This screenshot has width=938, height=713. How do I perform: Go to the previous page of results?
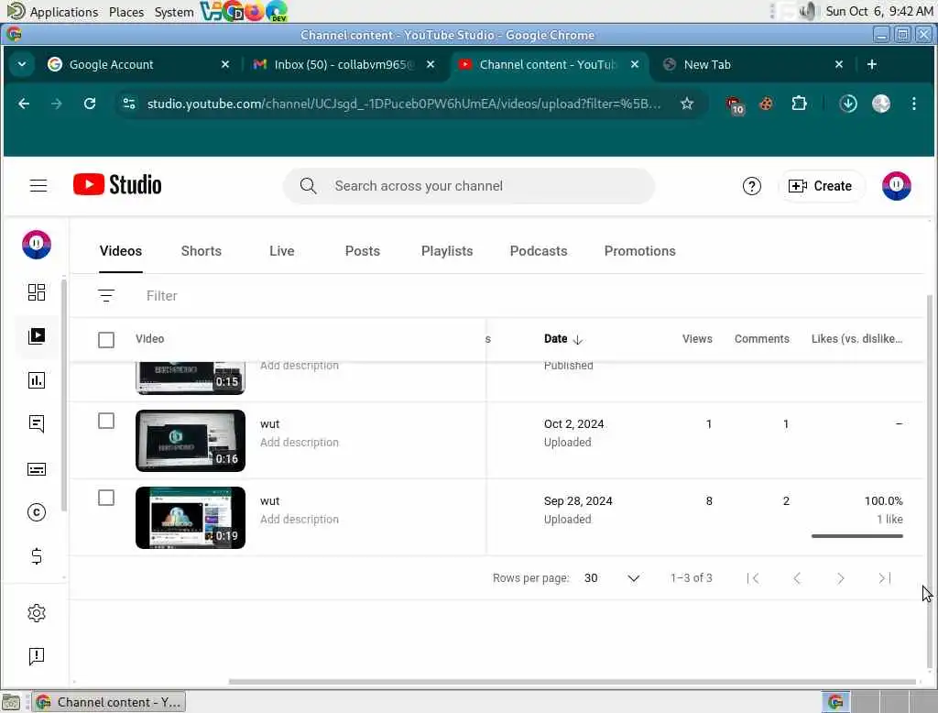pyautogui.click(x=797, y=577)
